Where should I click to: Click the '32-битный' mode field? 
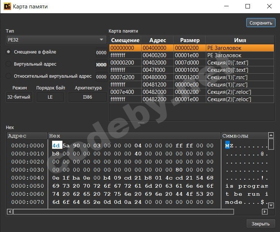19,97
